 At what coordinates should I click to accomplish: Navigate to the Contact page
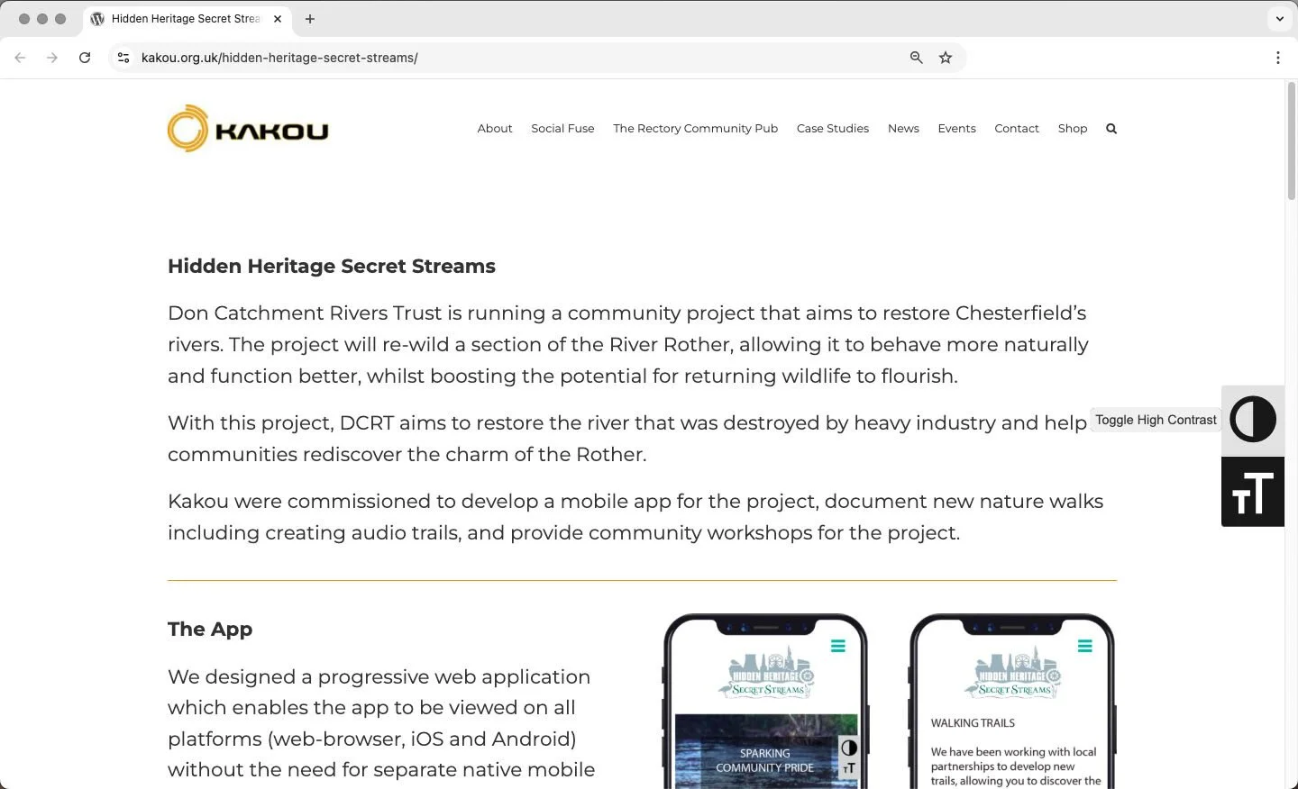(x=1017, y=129)
